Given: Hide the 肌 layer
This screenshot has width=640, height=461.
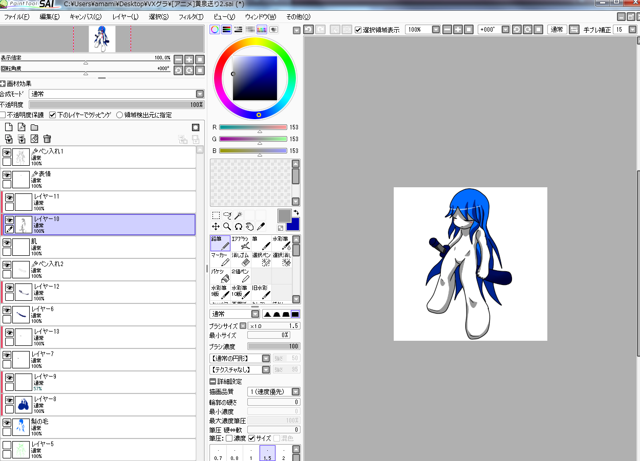Looking at the screenshot, I should pos(7,243).
